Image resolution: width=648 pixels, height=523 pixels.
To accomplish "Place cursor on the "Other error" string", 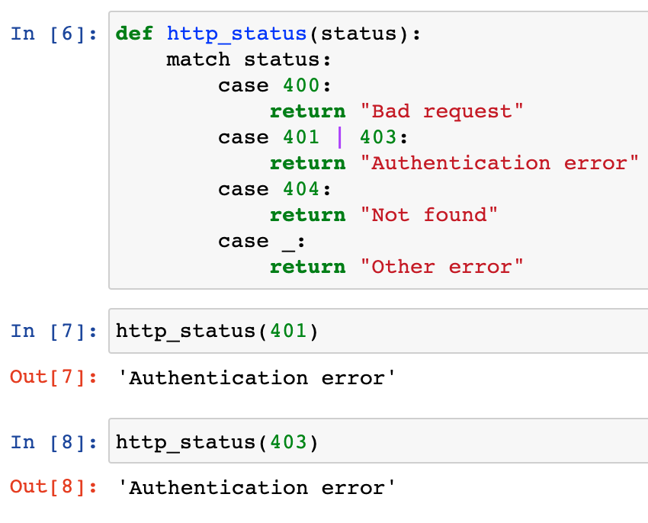I will pyautogui.click(x=442, y=268).
